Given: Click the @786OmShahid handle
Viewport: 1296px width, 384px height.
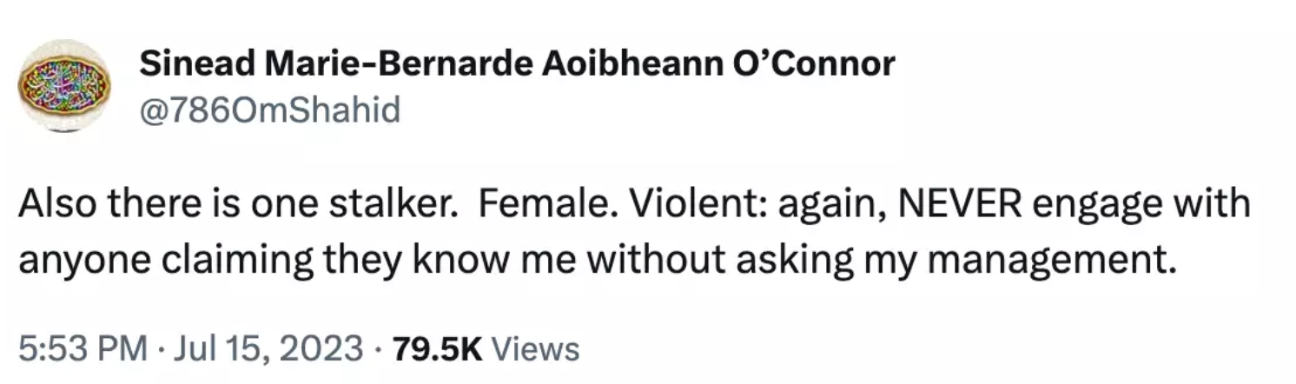Looking at the screenshot, I should point(269,110).
